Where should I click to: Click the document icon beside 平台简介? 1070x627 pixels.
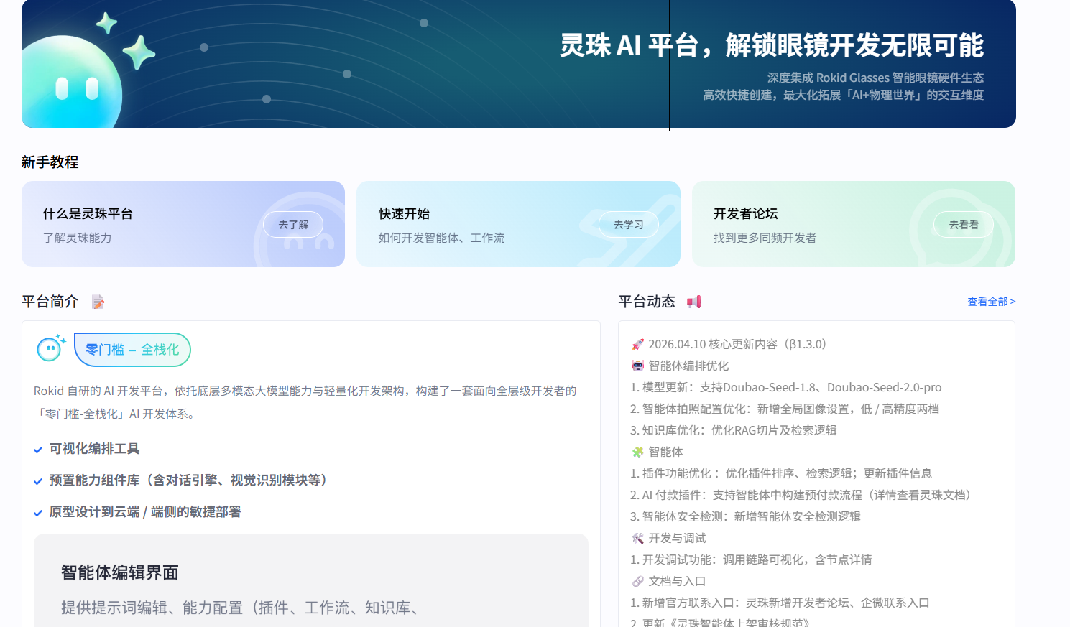coord(98,302)
